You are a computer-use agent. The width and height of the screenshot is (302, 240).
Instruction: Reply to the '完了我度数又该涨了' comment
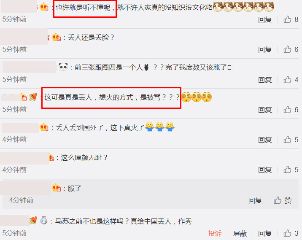click(x=265, y=80)
